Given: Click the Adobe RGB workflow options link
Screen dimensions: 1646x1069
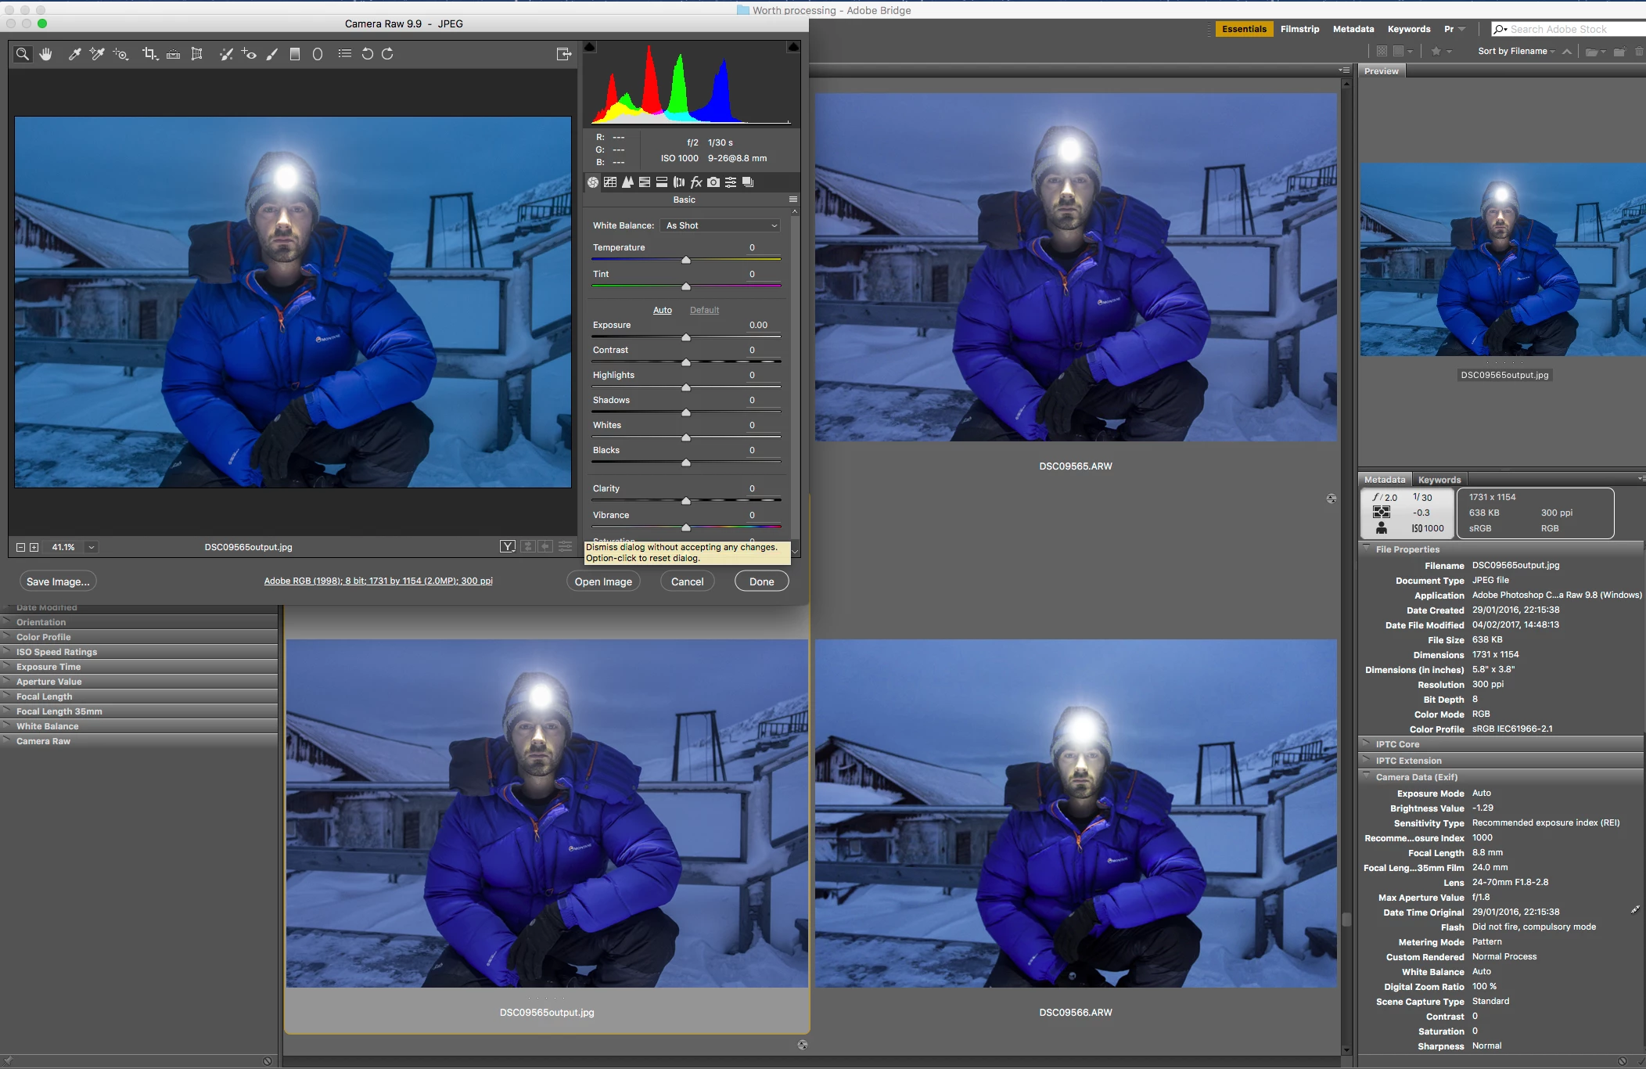Looking at the screenshot, I should [x=378, y=581].
